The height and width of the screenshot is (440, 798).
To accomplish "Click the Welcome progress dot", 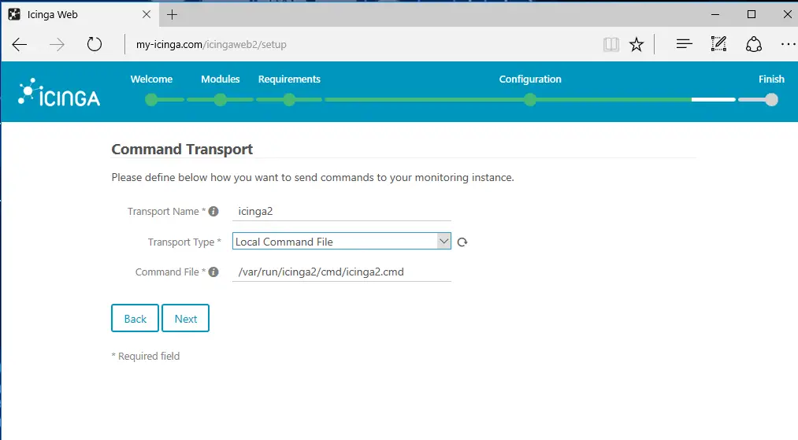I will click(x=151, y=100).
